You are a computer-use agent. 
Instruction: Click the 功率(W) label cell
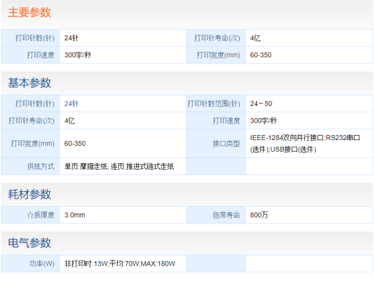coord(30,264)
